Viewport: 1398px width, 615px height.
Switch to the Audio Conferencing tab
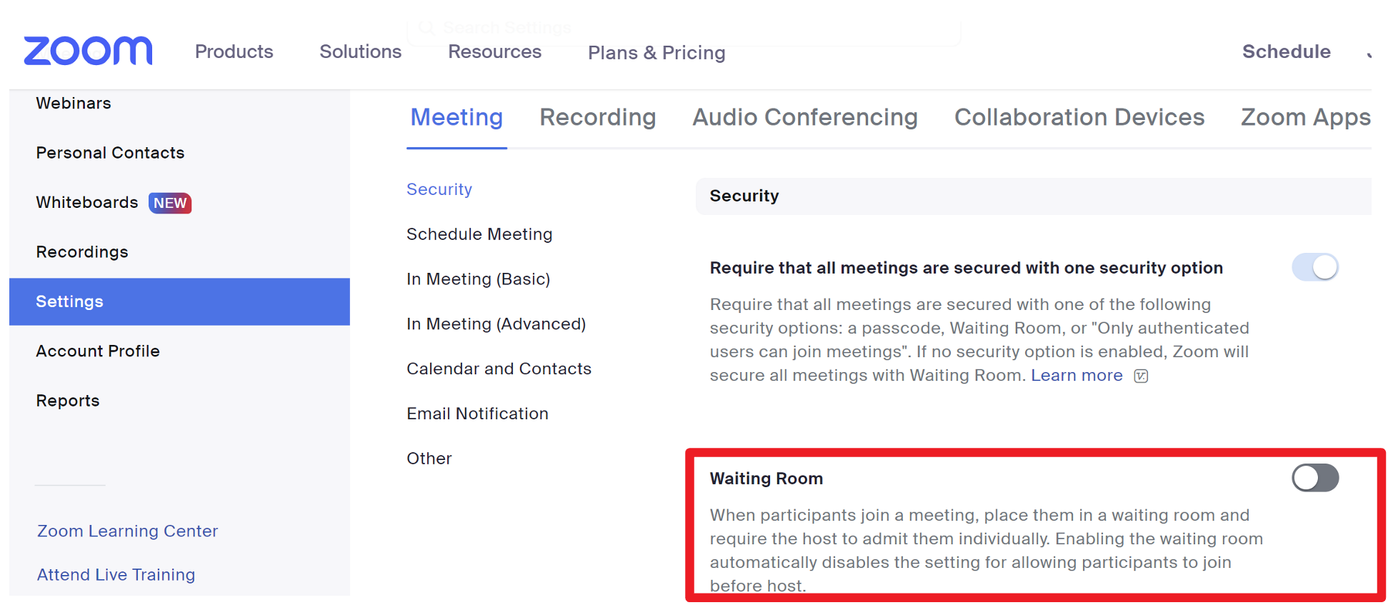(x=805, y=117)
